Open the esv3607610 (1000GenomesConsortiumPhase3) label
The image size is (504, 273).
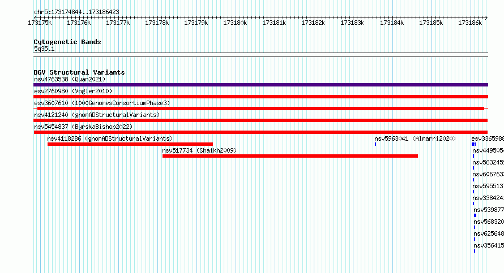[102, 103]
